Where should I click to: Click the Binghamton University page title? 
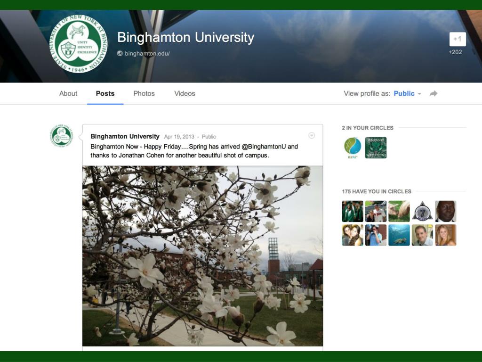[185, 37]
